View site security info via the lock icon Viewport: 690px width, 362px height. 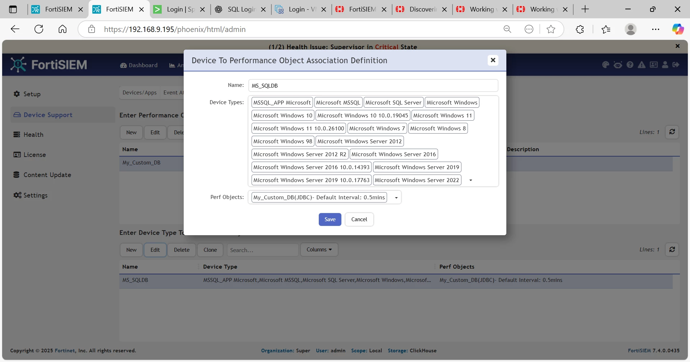[92, 29]
